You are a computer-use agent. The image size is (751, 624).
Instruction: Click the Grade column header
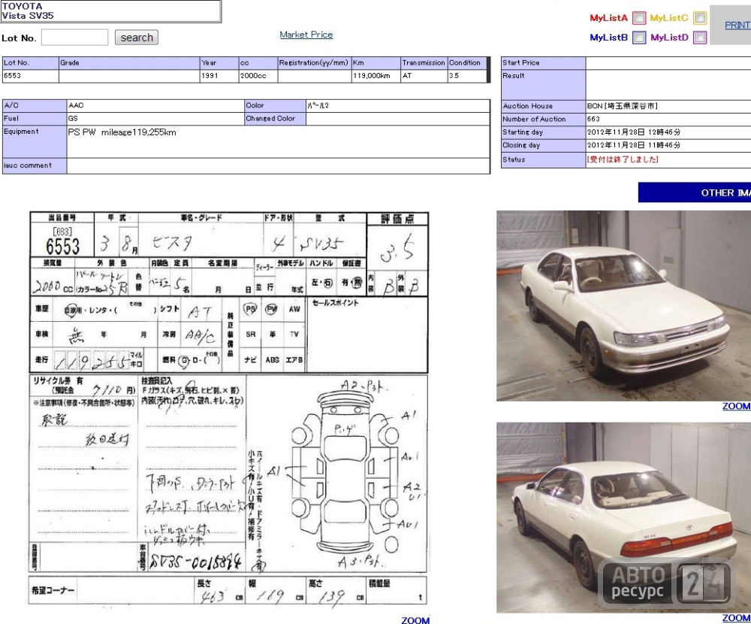(x=129, y=63)
